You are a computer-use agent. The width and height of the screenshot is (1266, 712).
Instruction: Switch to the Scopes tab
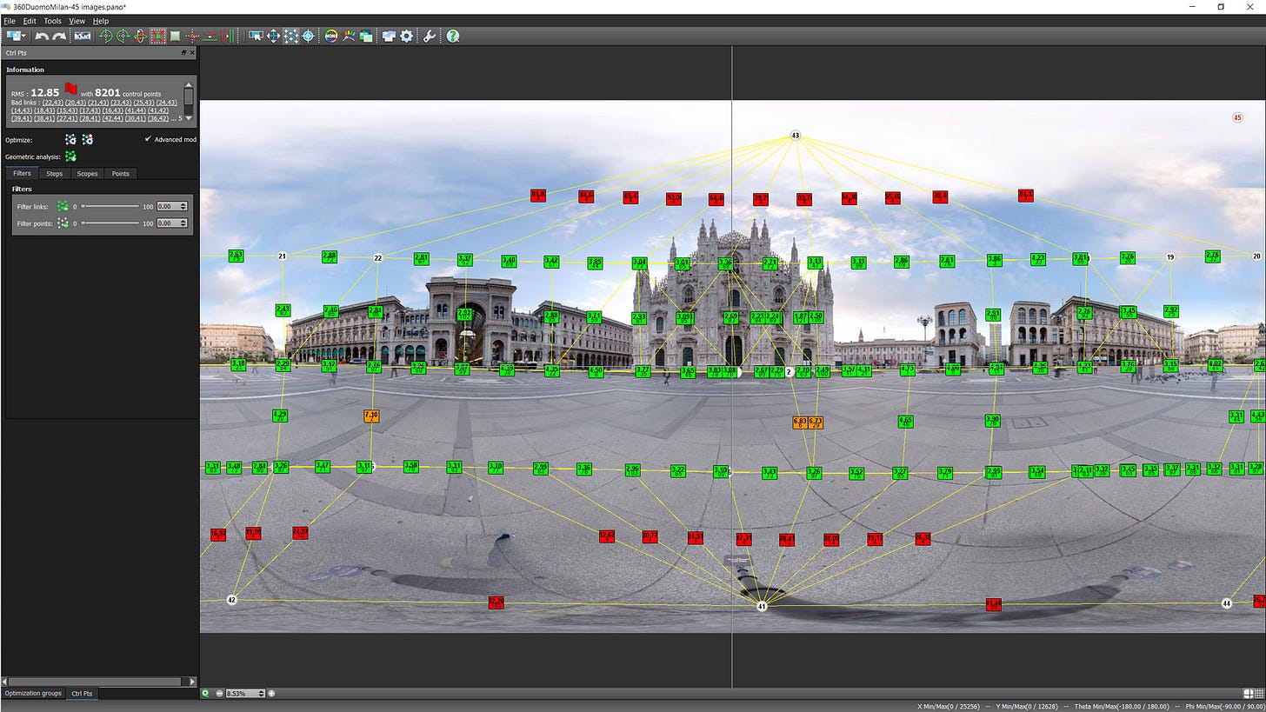point(87,174)
